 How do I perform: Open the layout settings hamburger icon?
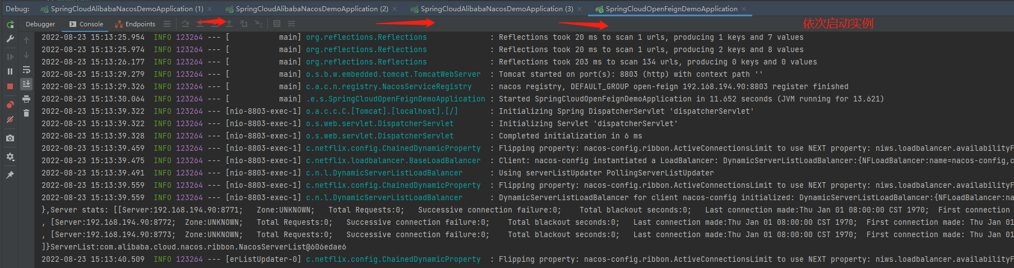tap(167, 24)
